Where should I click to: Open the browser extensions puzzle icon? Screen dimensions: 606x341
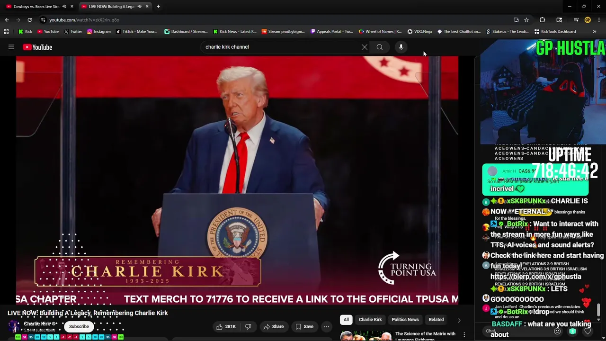coord(542,20)
